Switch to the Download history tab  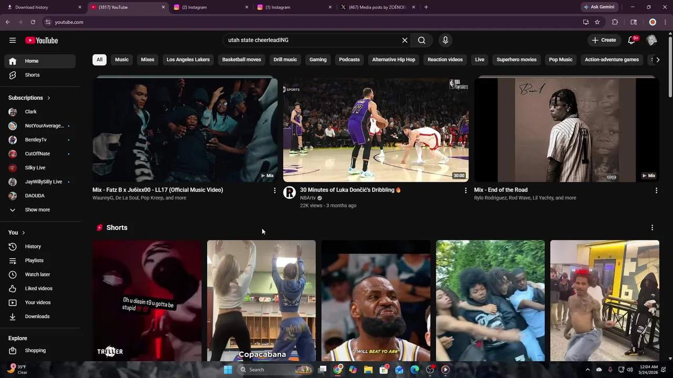click(45, 7)
